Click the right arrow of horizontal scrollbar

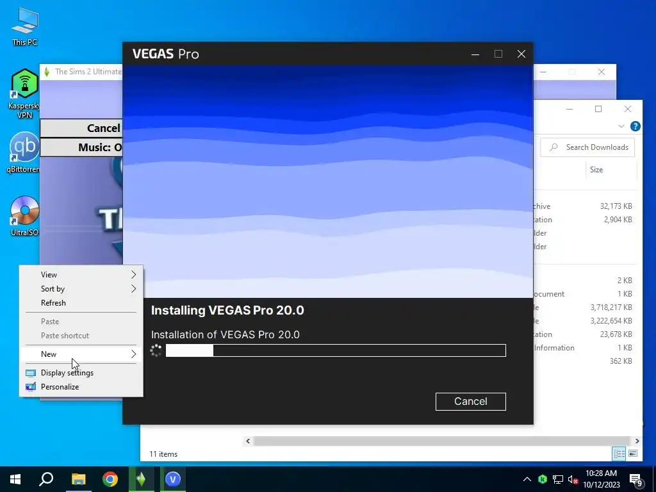pyautogui.click(x=637, y=441)
